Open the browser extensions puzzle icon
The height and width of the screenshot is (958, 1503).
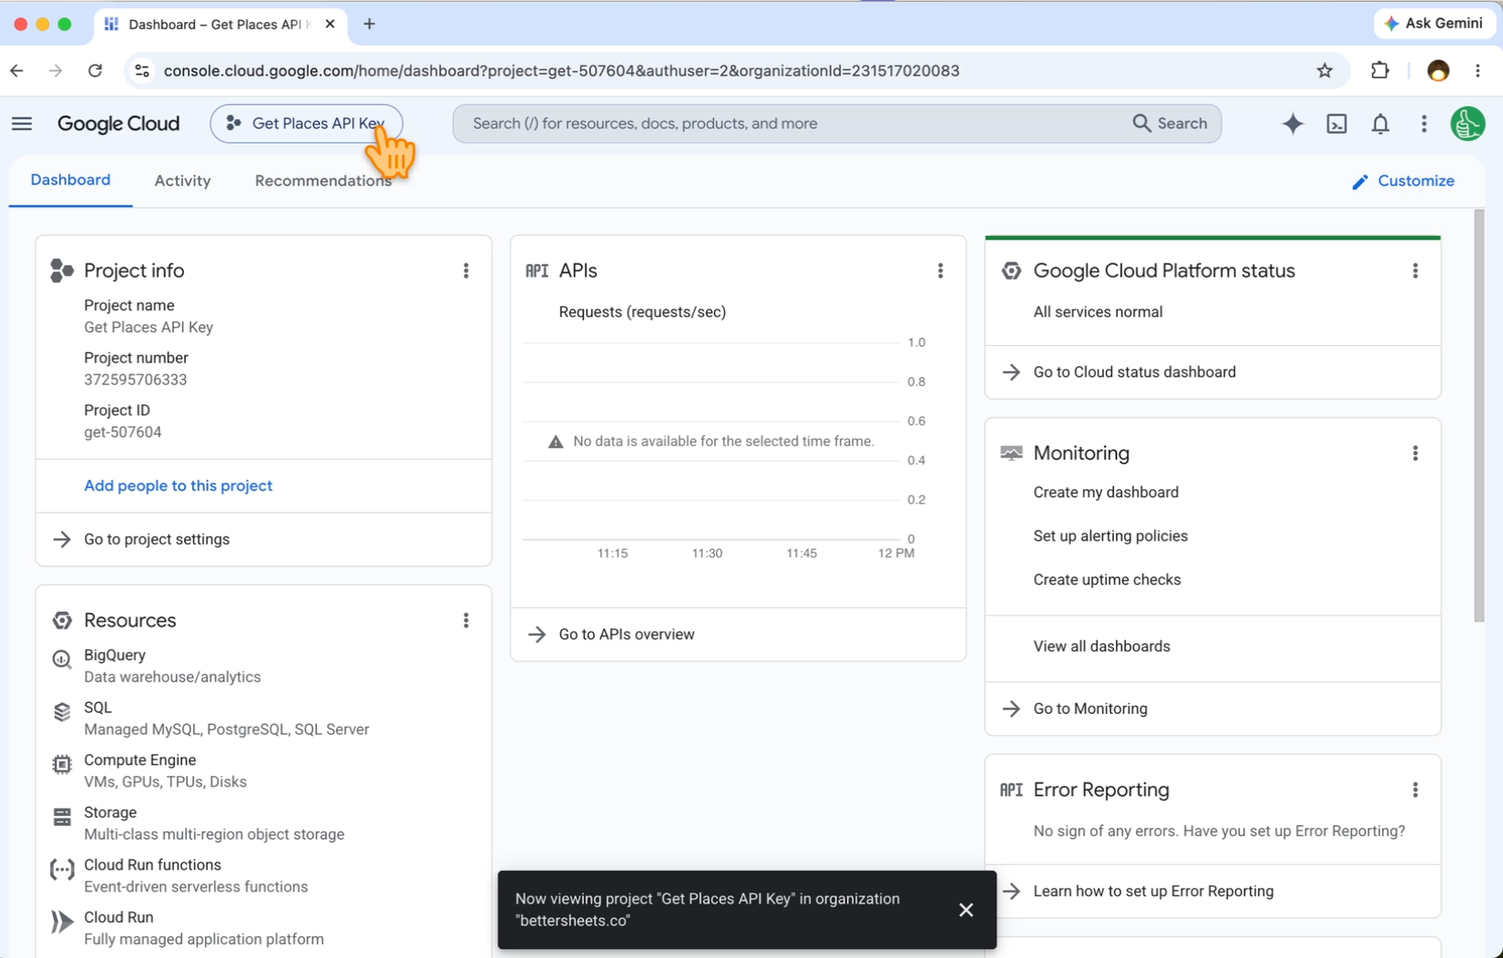click(x=1380, y=71)
